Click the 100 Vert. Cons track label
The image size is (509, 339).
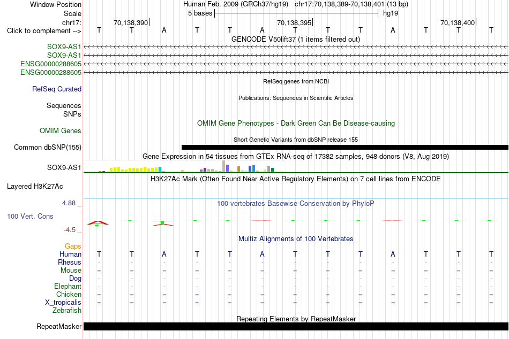30,216
